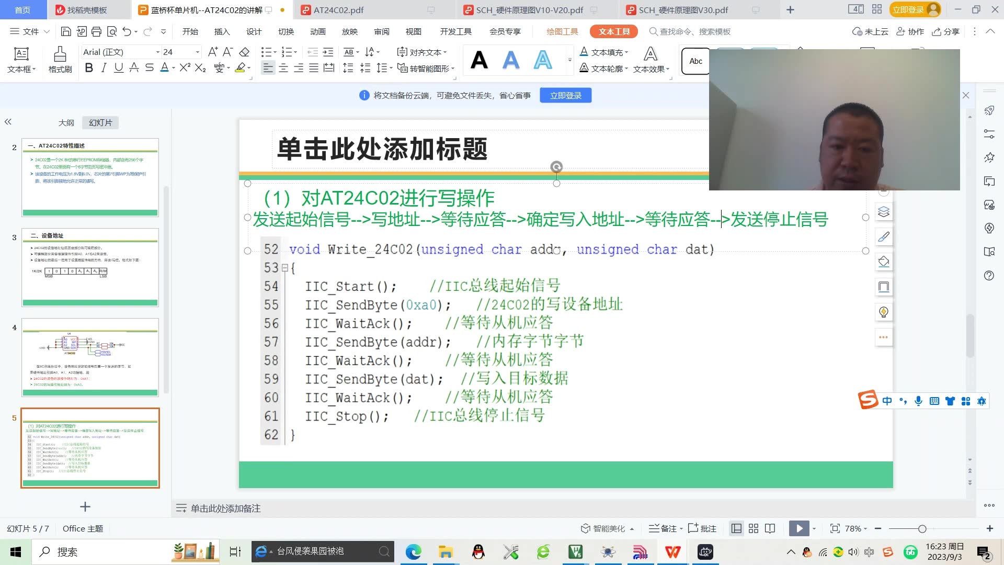Apply the black text art style A
This screenshot has width=1004, height=565.
[479, 61]
